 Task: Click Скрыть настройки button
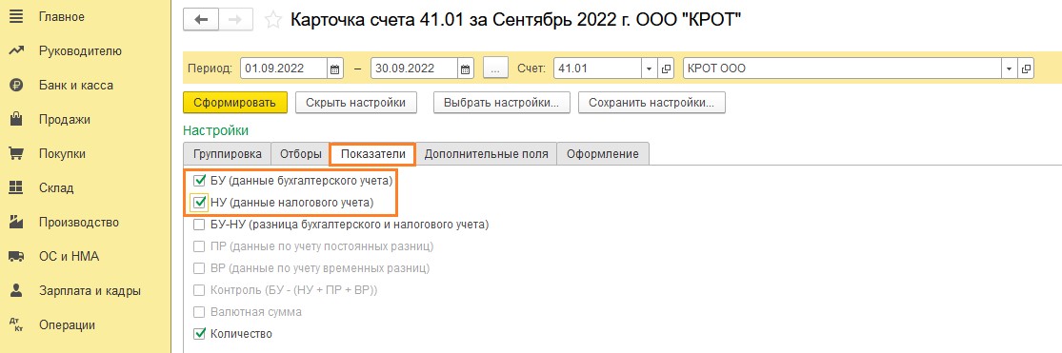pyautogui.click(x=355, y=103)
